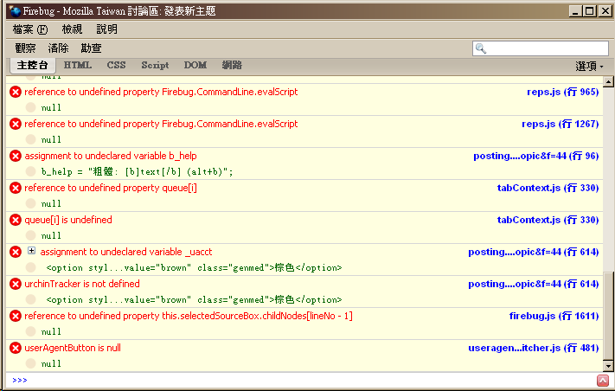Toggle breakpoint circle beside b_help source line
615x391 pixels.
(30, 171)
